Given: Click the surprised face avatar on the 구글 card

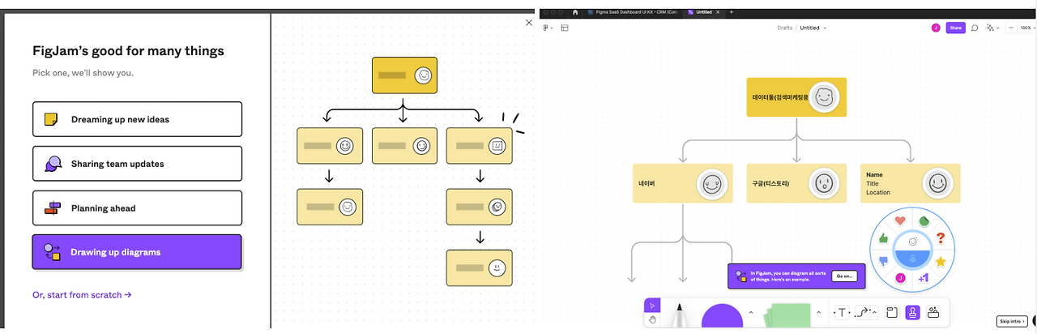Looking at the screenshot, I should [824, 183].
